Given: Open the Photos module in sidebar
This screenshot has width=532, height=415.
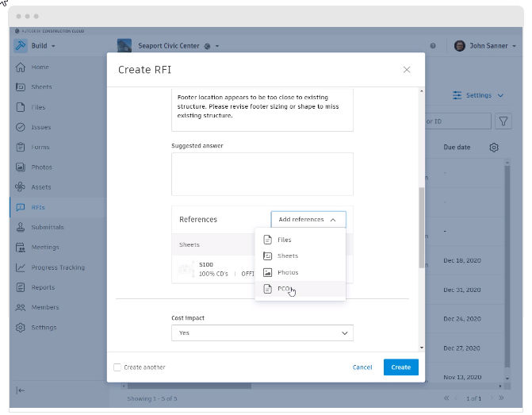Looking at the screenshot, I should 41,167.
